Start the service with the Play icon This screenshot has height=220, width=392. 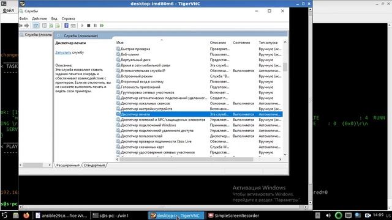82,26
